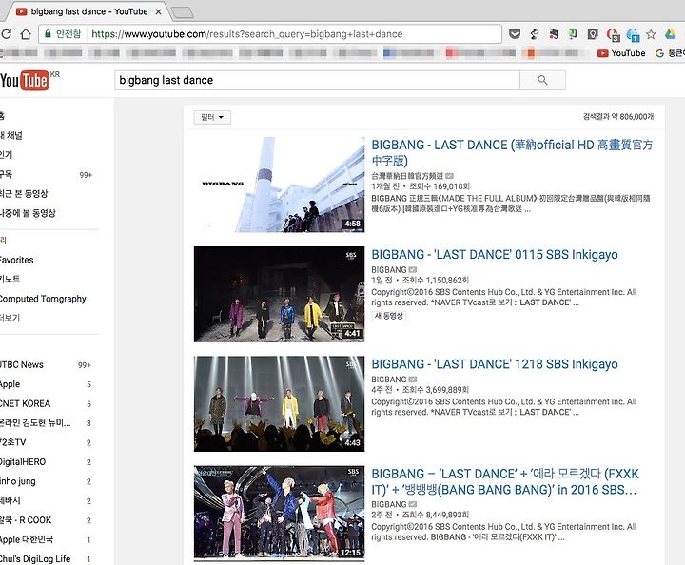Bookmark this page with the star icon

pos(651,34)
